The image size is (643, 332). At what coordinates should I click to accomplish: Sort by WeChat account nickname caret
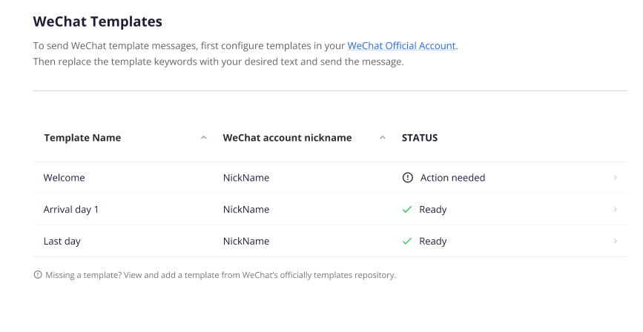coord(382,138)
